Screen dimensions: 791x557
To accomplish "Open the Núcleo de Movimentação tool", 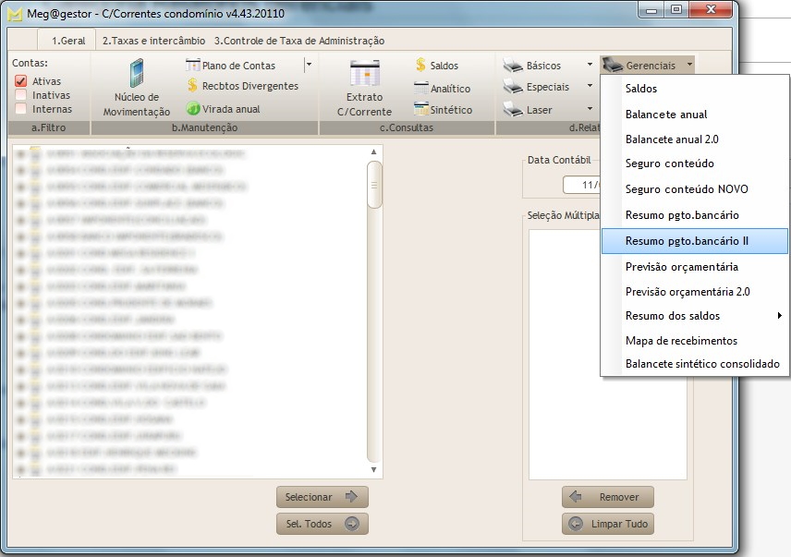I will coord(136,87).
